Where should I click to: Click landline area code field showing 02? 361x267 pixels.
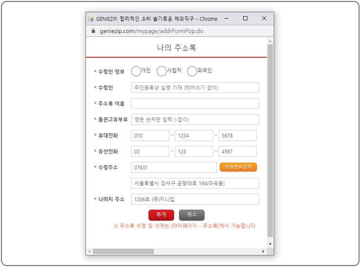pyautogui.click(x=150, y=152)
